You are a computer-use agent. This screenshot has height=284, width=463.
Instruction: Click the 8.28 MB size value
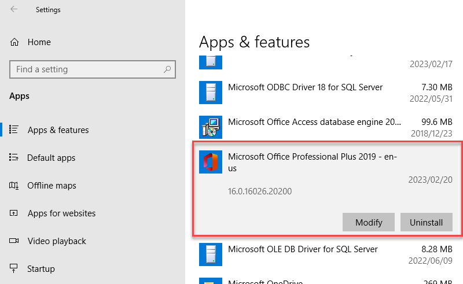point(437,249)
